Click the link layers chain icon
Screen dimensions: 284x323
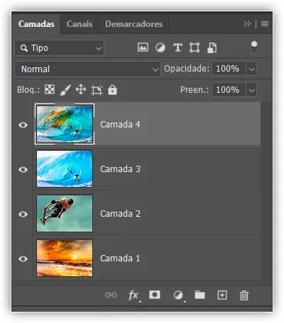(x=111, y=295)
